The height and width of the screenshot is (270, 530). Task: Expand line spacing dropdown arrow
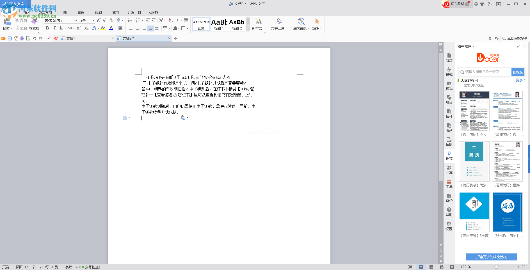point(169,28)
